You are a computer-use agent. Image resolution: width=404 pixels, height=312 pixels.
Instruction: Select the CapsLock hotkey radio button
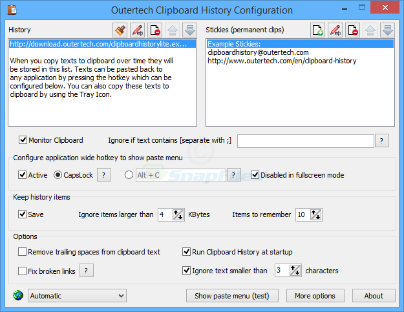pos(58,175)
